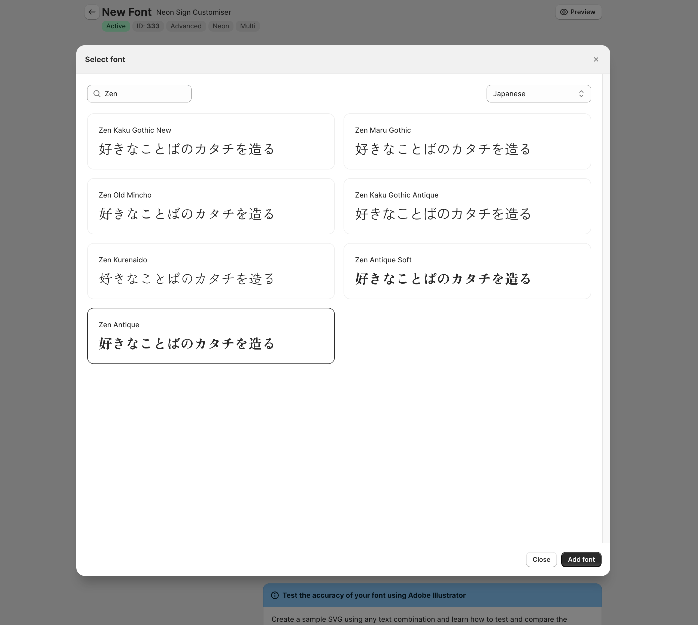Select the Zen Old Mincho font
698x625 pixels.
[211, 206]
